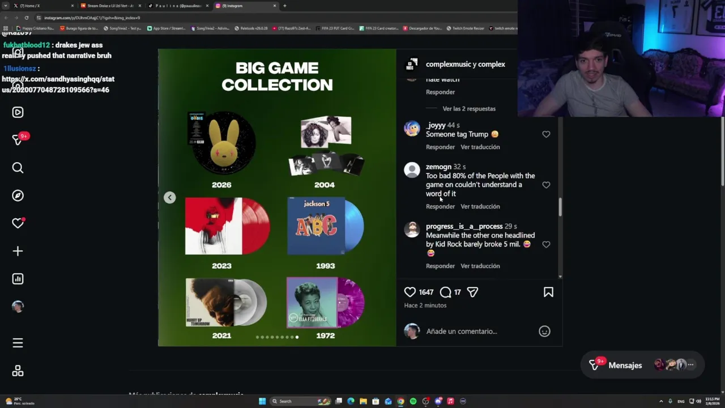Open the dashboard chart icon in the sidebar
The image size is (725, 408).
[18, 279]
